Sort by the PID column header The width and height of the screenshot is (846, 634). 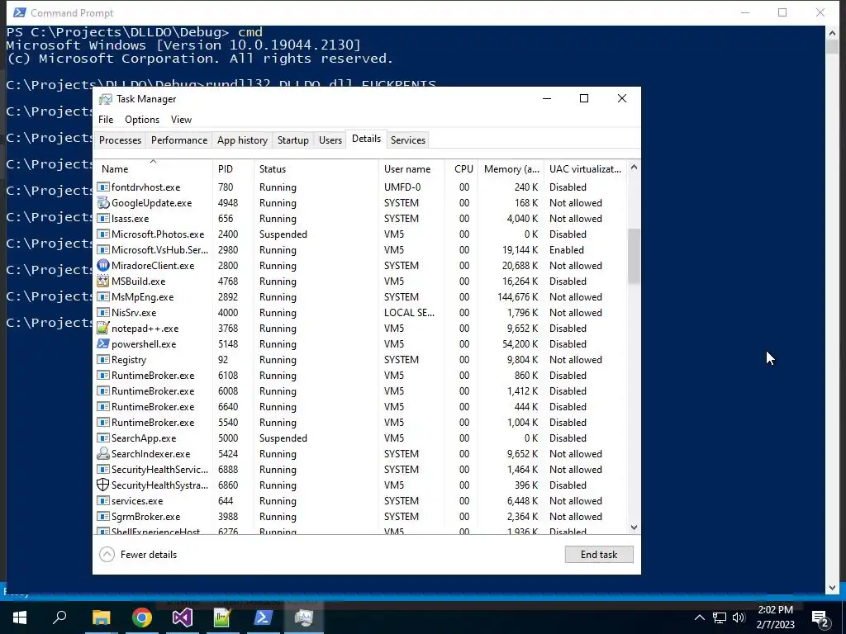coord(233,168)
